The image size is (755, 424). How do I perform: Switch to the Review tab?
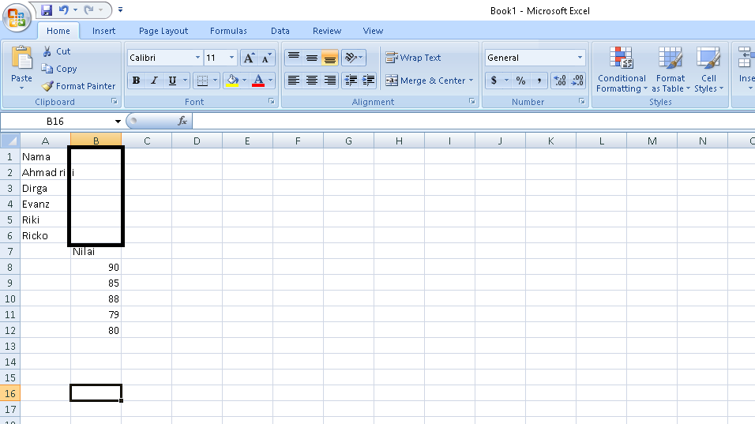coord(327,31)
